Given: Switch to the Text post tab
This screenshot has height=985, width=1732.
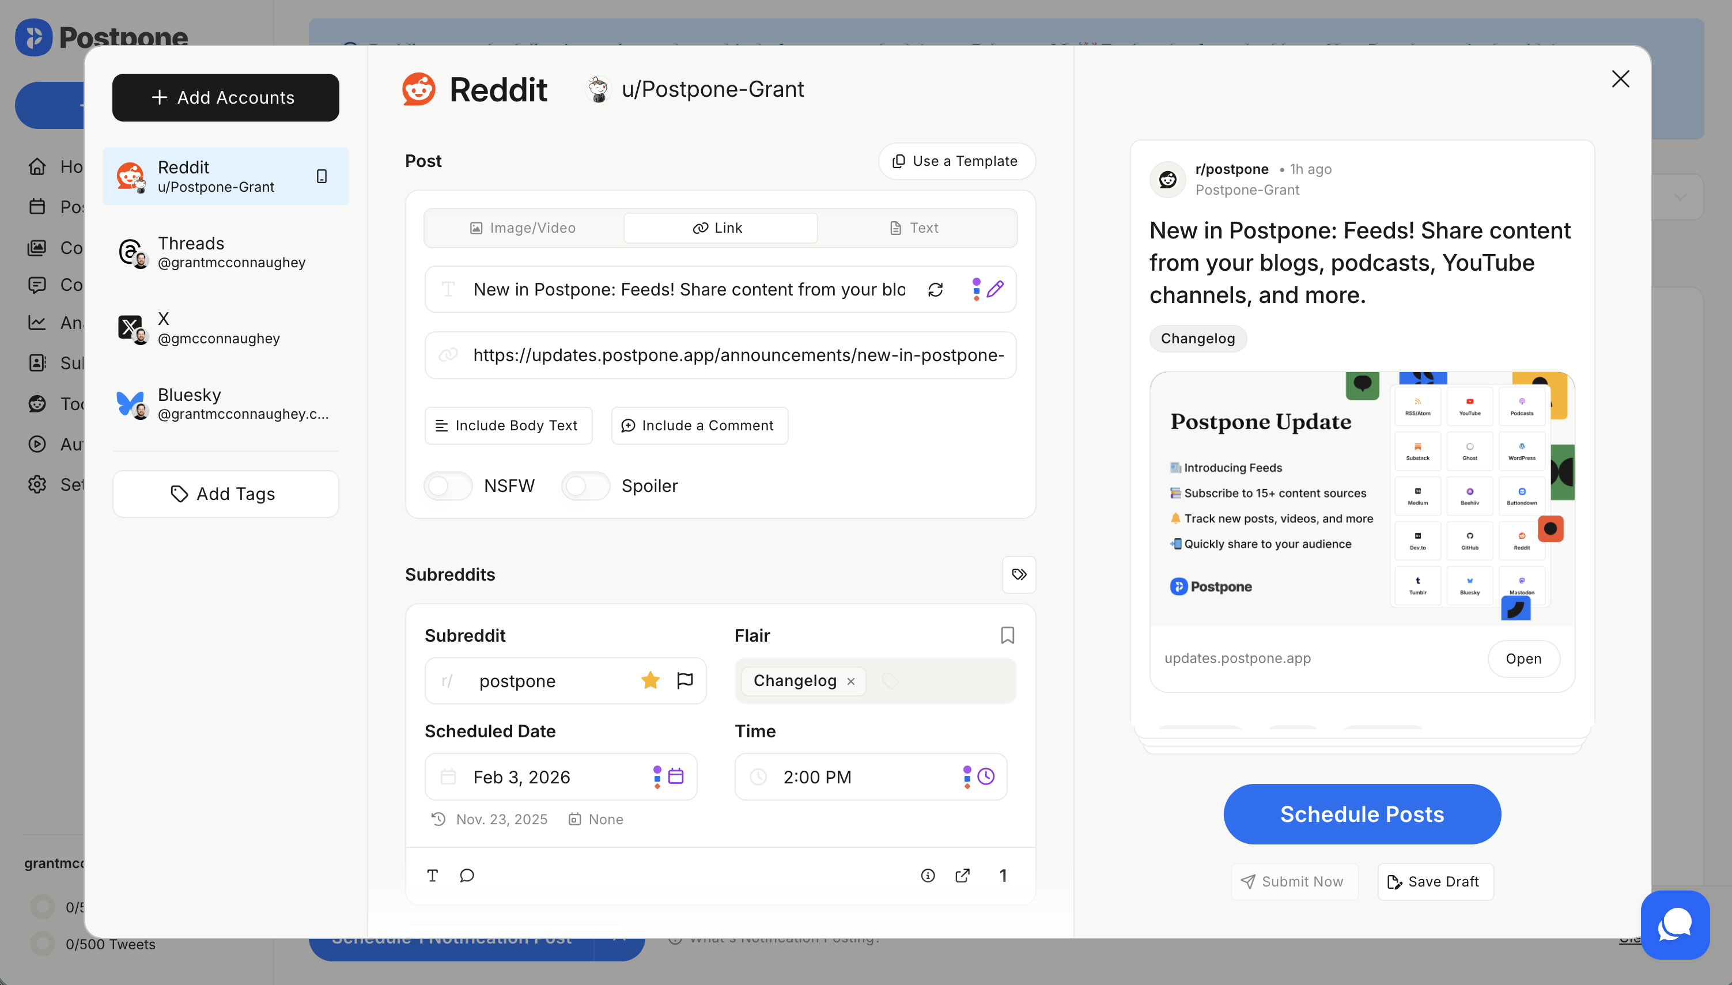Looking at the screenshot, I should (915, 228).
